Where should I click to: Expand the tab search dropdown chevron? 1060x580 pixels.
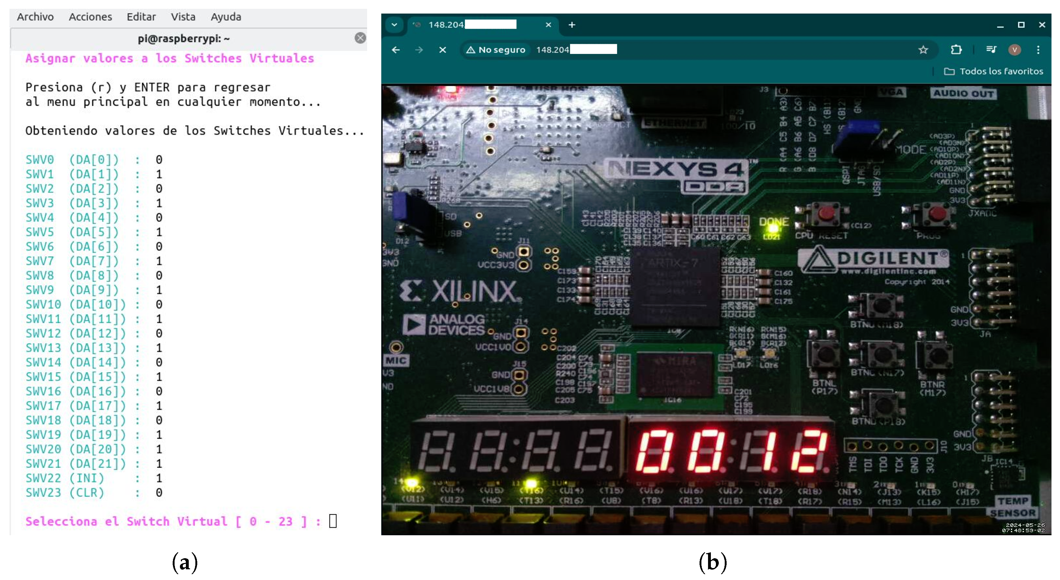(394, 25)
